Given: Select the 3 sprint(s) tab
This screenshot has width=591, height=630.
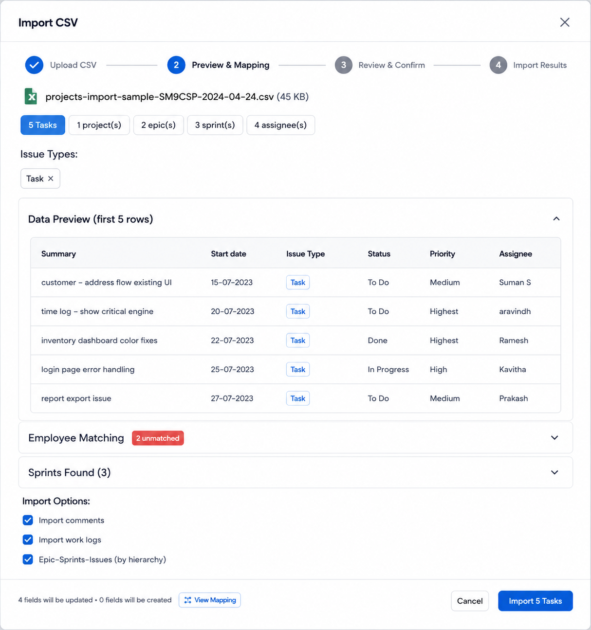Looking at the screenshot, I should tap(215, 125).
